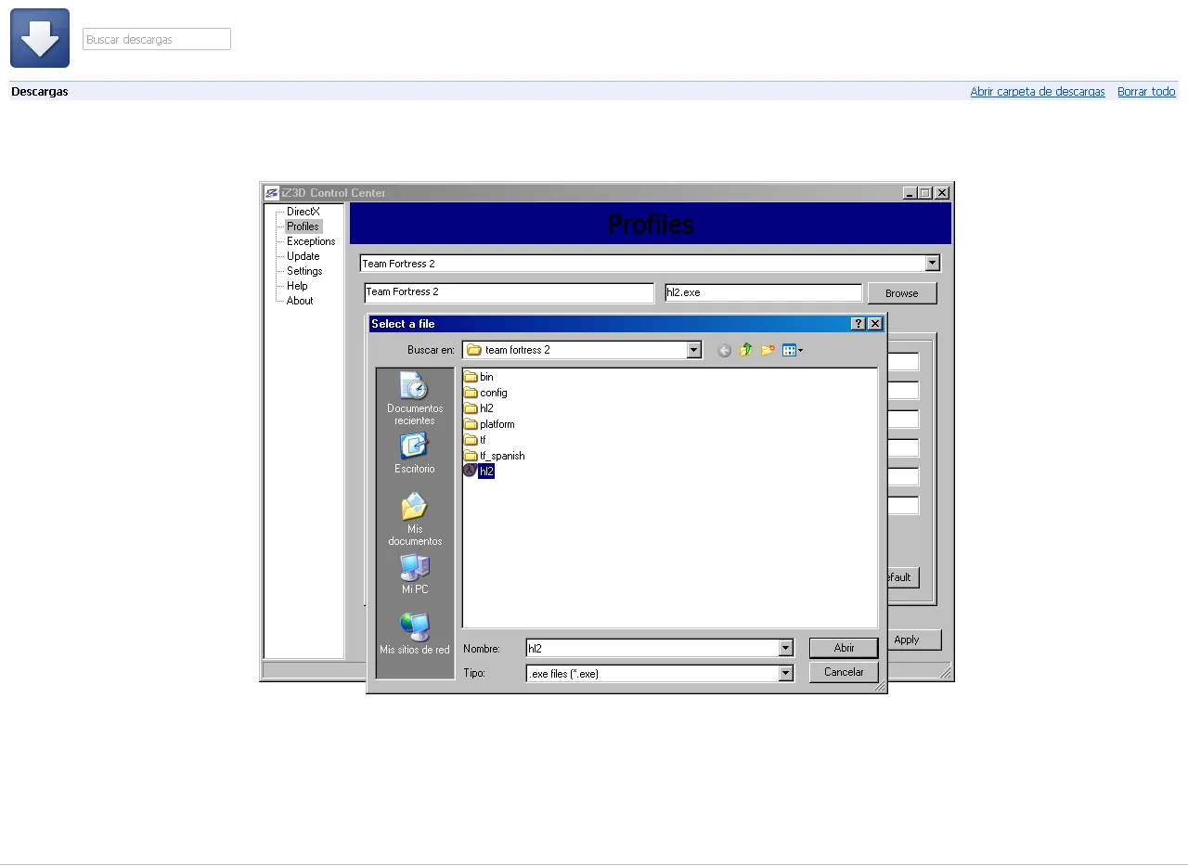Screen dimensions: 1188x866
Task: Select About in the iZ3D sidebar
Action: pos(300,301)
